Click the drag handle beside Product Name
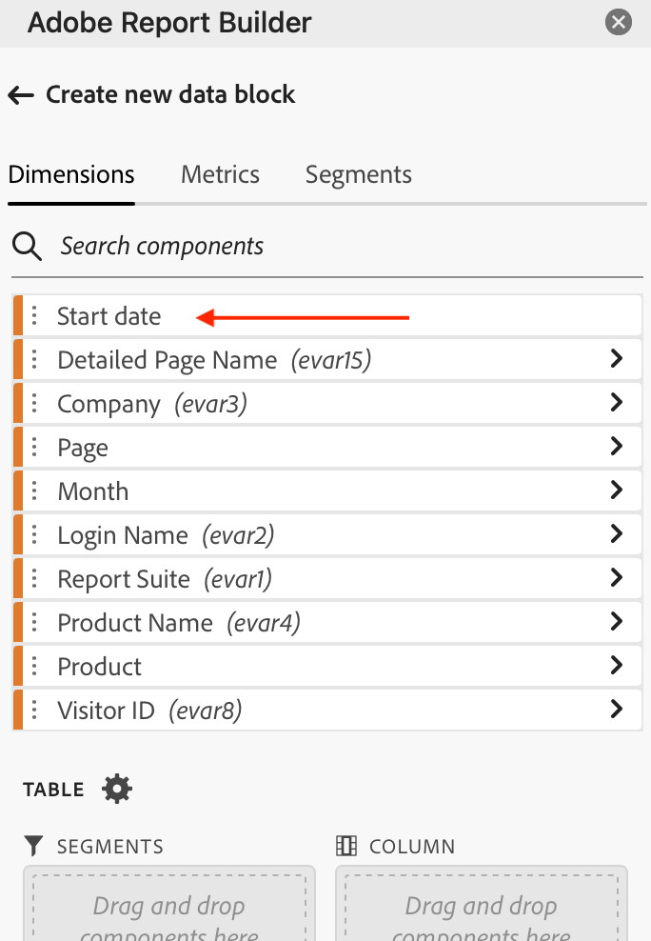Viewport: 651px width, 941px height. click(35, 621)
